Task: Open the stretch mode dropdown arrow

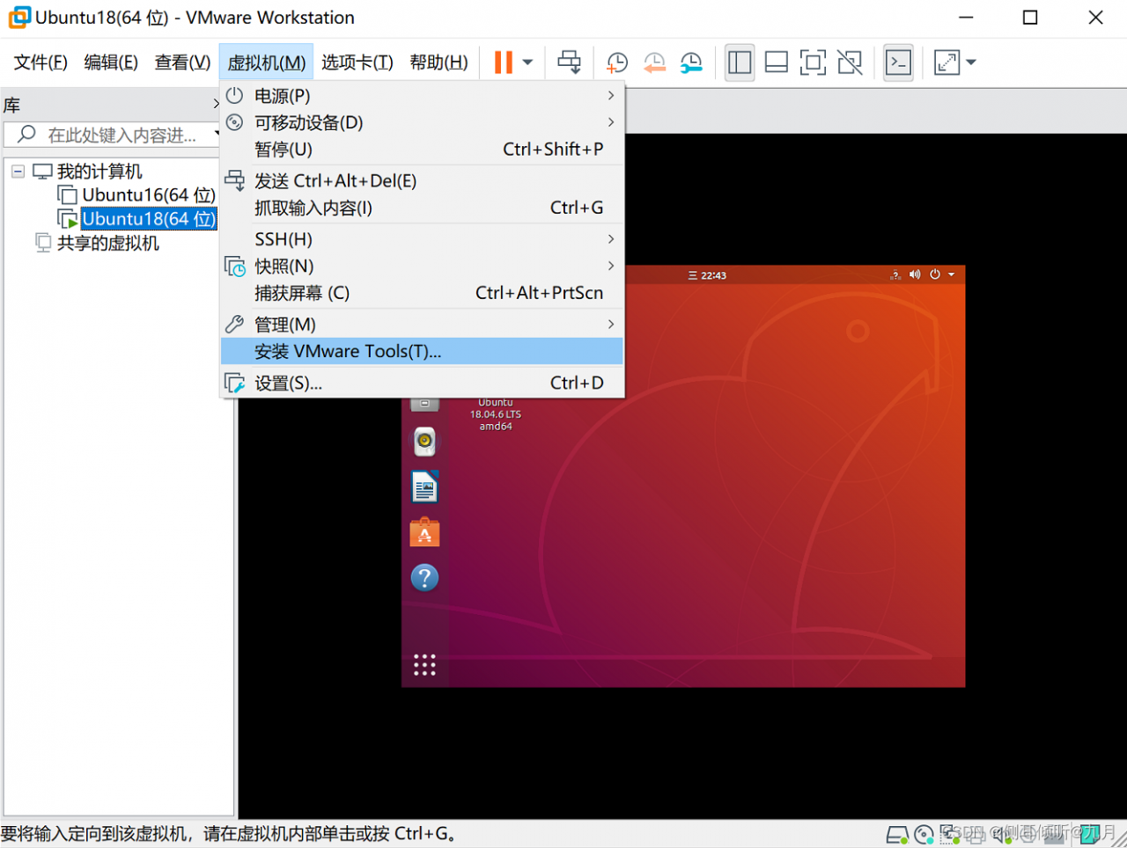Action: pos(971,62)
